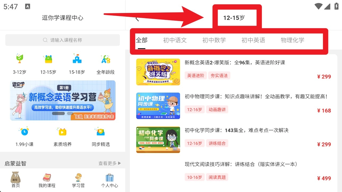Open the 1.99小课 alarm clock icon
Screen dimensions: 342x192
click(x=24, y=131)
